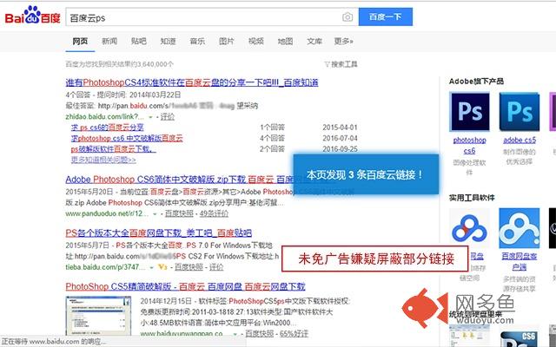Switch to the 图片 tab
556x347 pixels.
click(227, 41)
